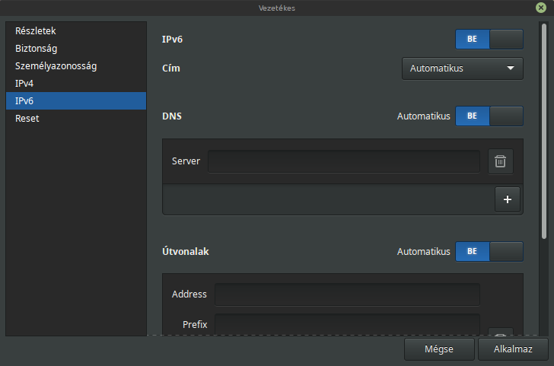Disable automatic DNS switch
554x366 pixels.
click(x=489, y=116)
